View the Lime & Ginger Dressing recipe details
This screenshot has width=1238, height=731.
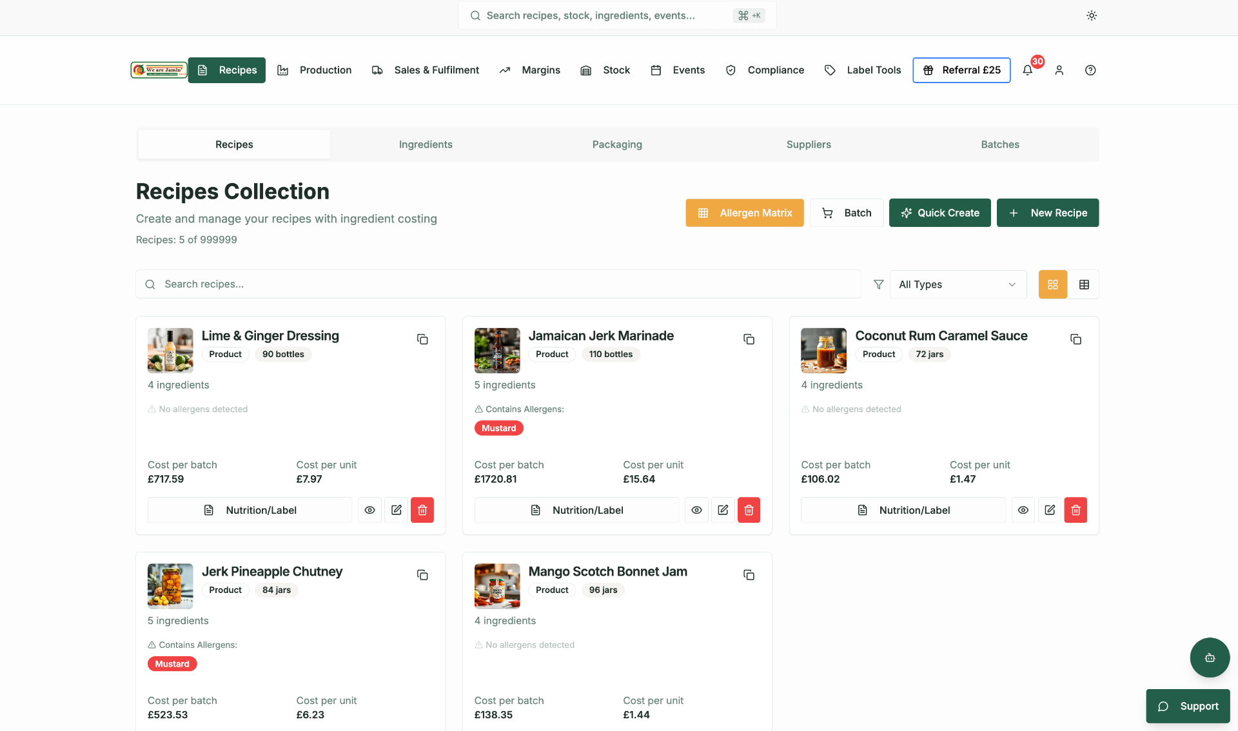pyautogui.click(x=369, y=510)
